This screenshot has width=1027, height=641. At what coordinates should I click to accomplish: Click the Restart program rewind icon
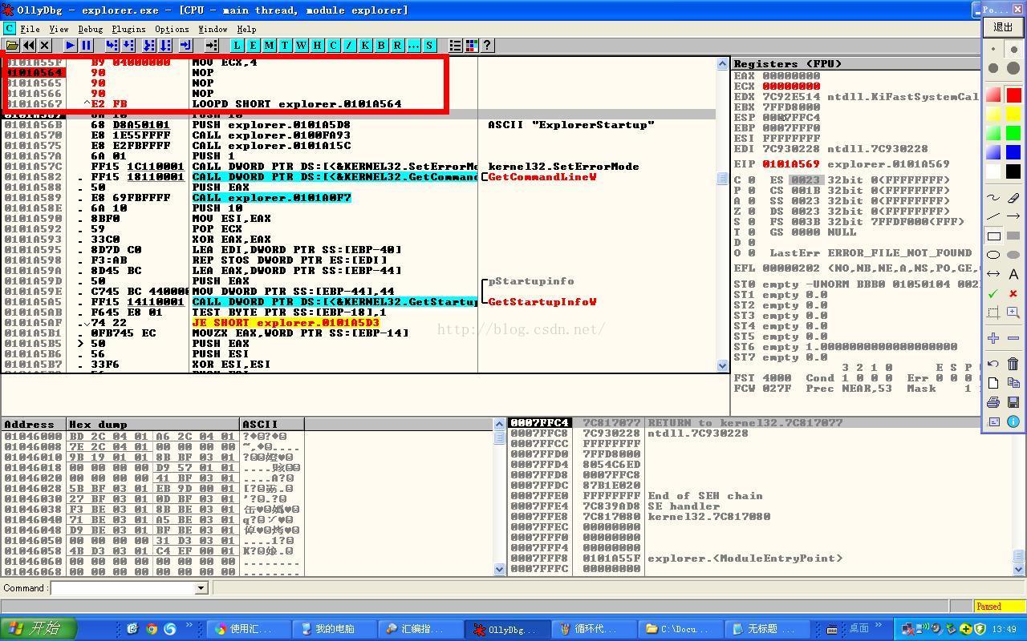(29, 46)
